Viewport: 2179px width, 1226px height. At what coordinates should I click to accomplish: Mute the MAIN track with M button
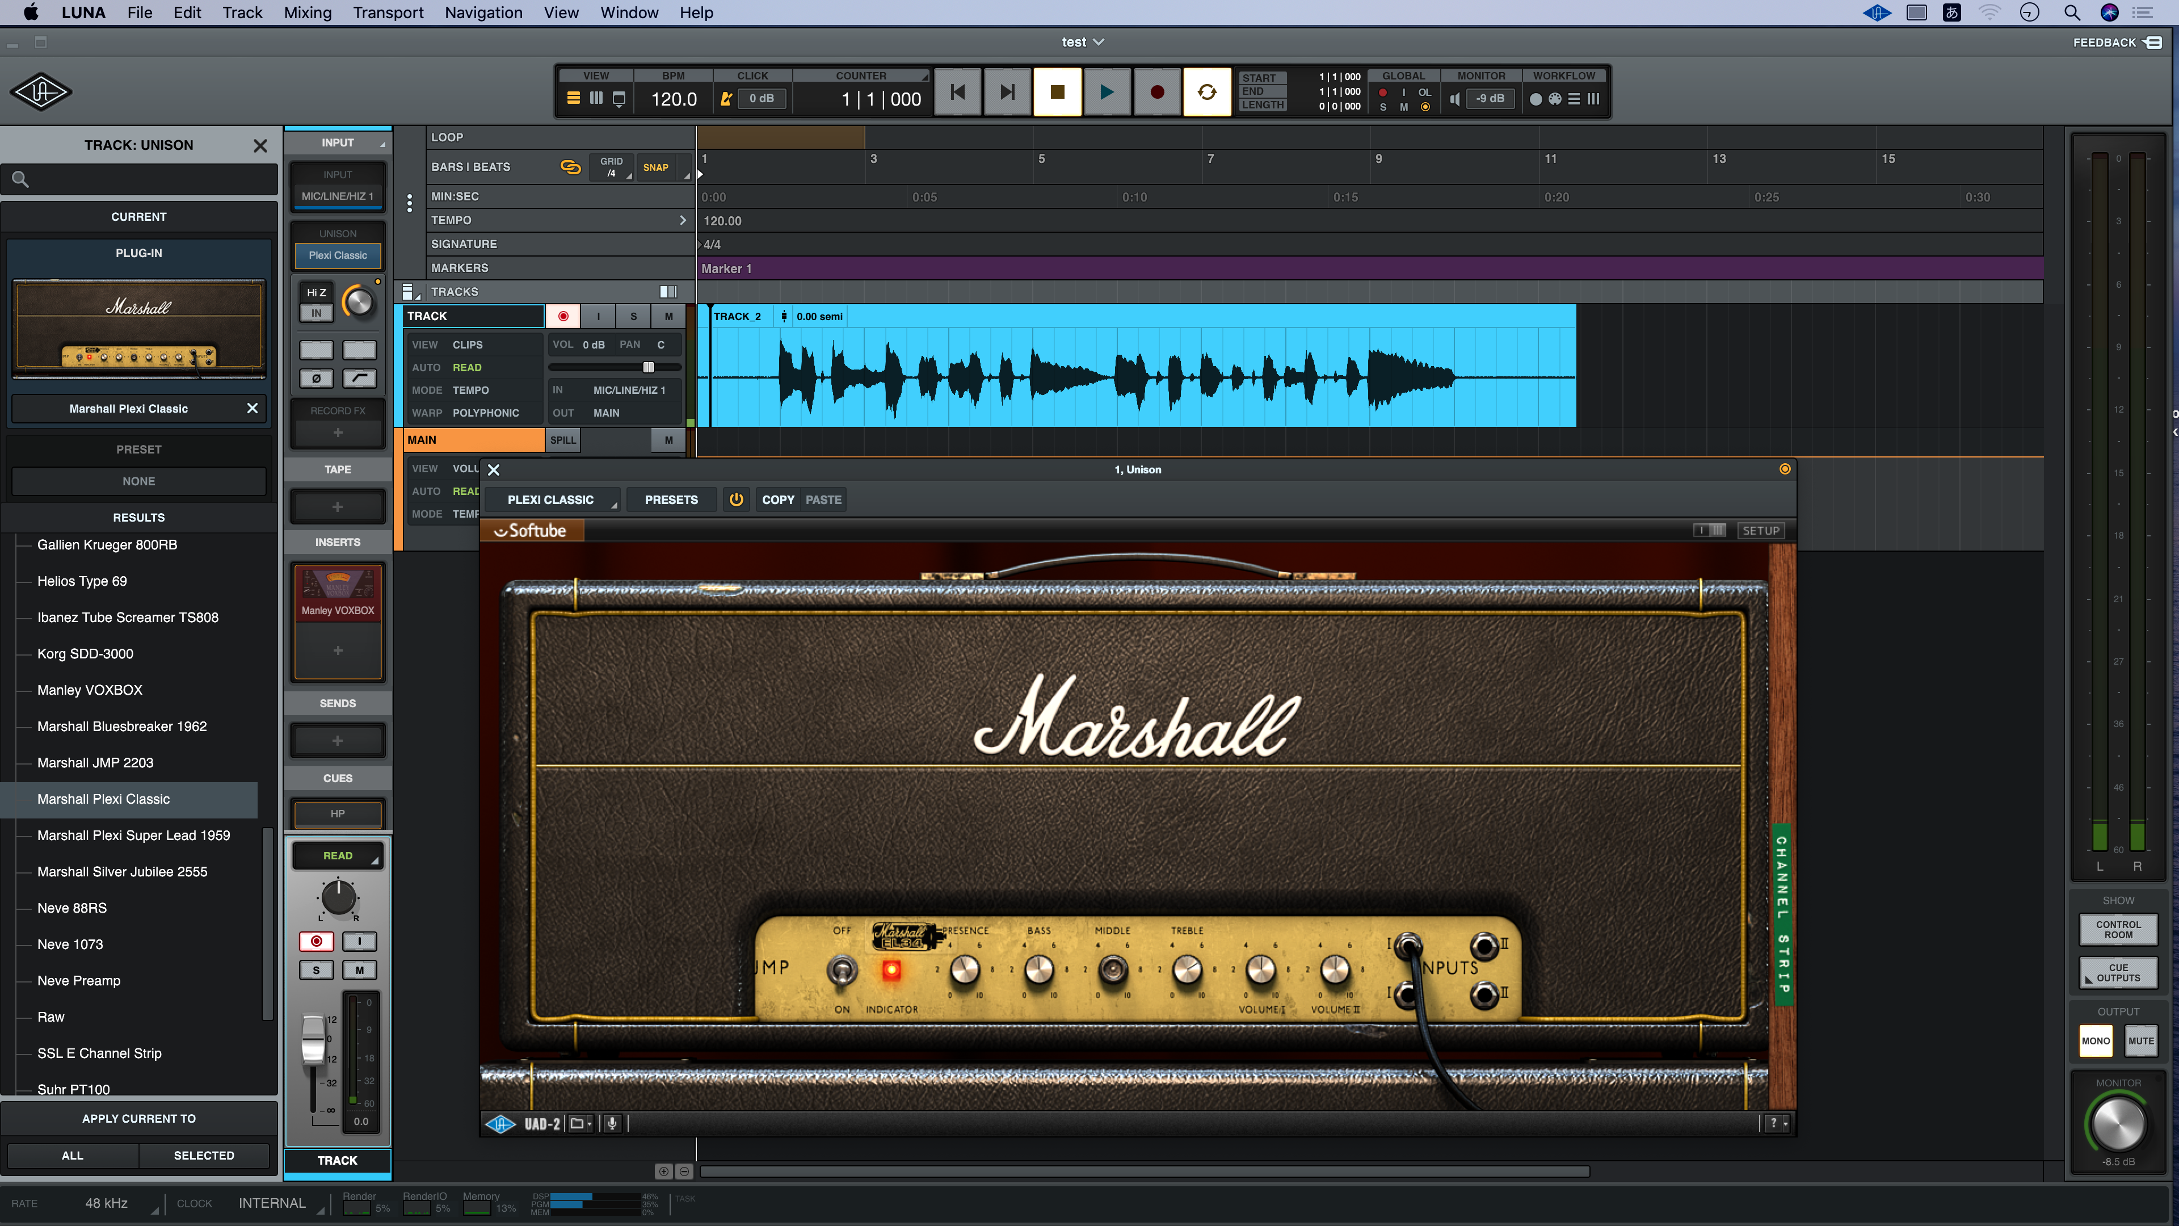pos(669,440)
